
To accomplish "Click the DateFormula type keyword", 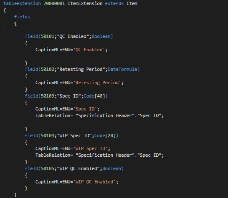I will click(122, 69).
